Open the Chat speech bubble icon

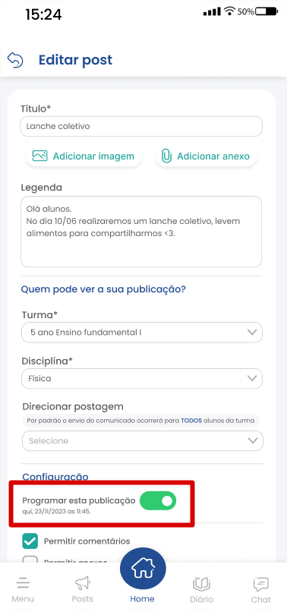pos(260,583)
